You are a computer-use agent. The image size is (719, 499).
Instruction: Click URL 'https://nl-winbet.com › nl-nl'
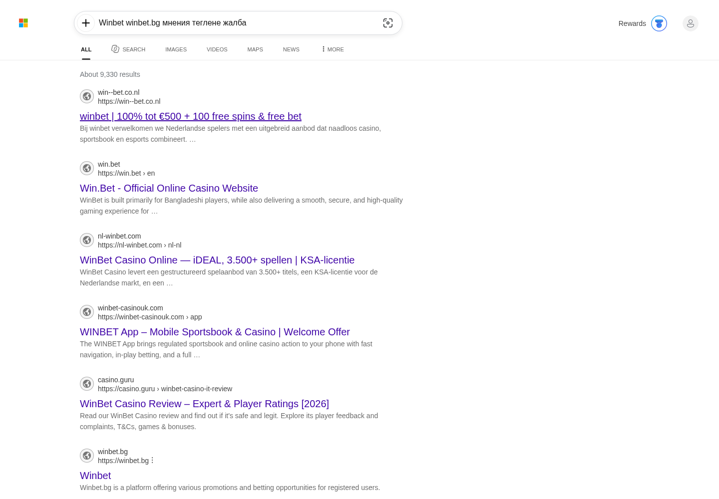click(x=139, y=245)
